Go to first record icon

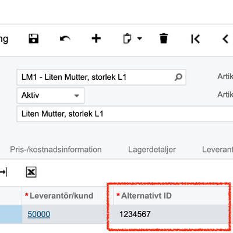tap(195, 39)
